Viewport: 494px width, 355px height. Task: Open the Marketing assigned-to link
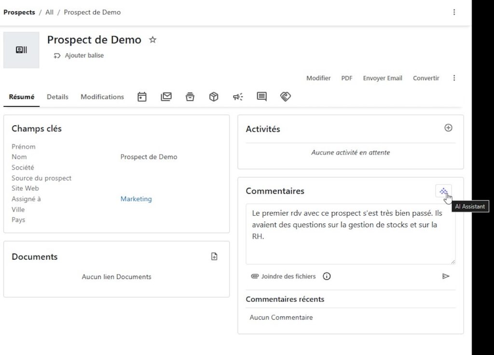(136, 199)
